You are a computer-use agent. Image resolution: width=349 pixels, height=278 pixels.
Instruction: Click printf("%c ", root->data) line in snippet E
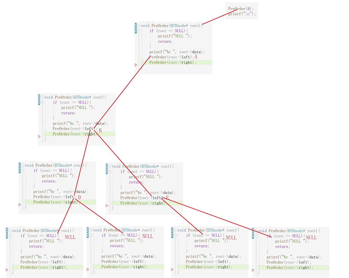pos(148,192)
